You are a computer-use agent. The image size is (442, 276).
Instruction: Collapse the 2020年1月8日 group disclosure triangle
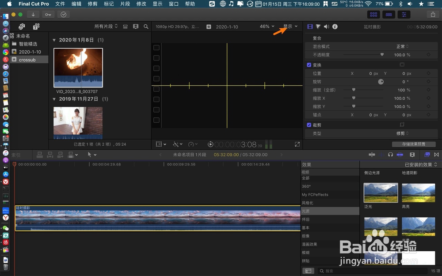click(53, 39)
